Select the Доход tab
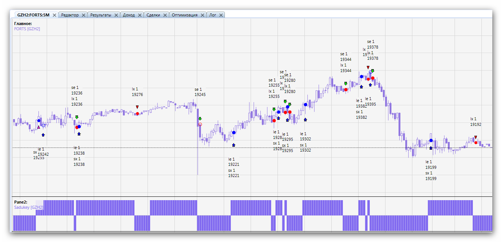502x242 pixels. click(129, 15)
